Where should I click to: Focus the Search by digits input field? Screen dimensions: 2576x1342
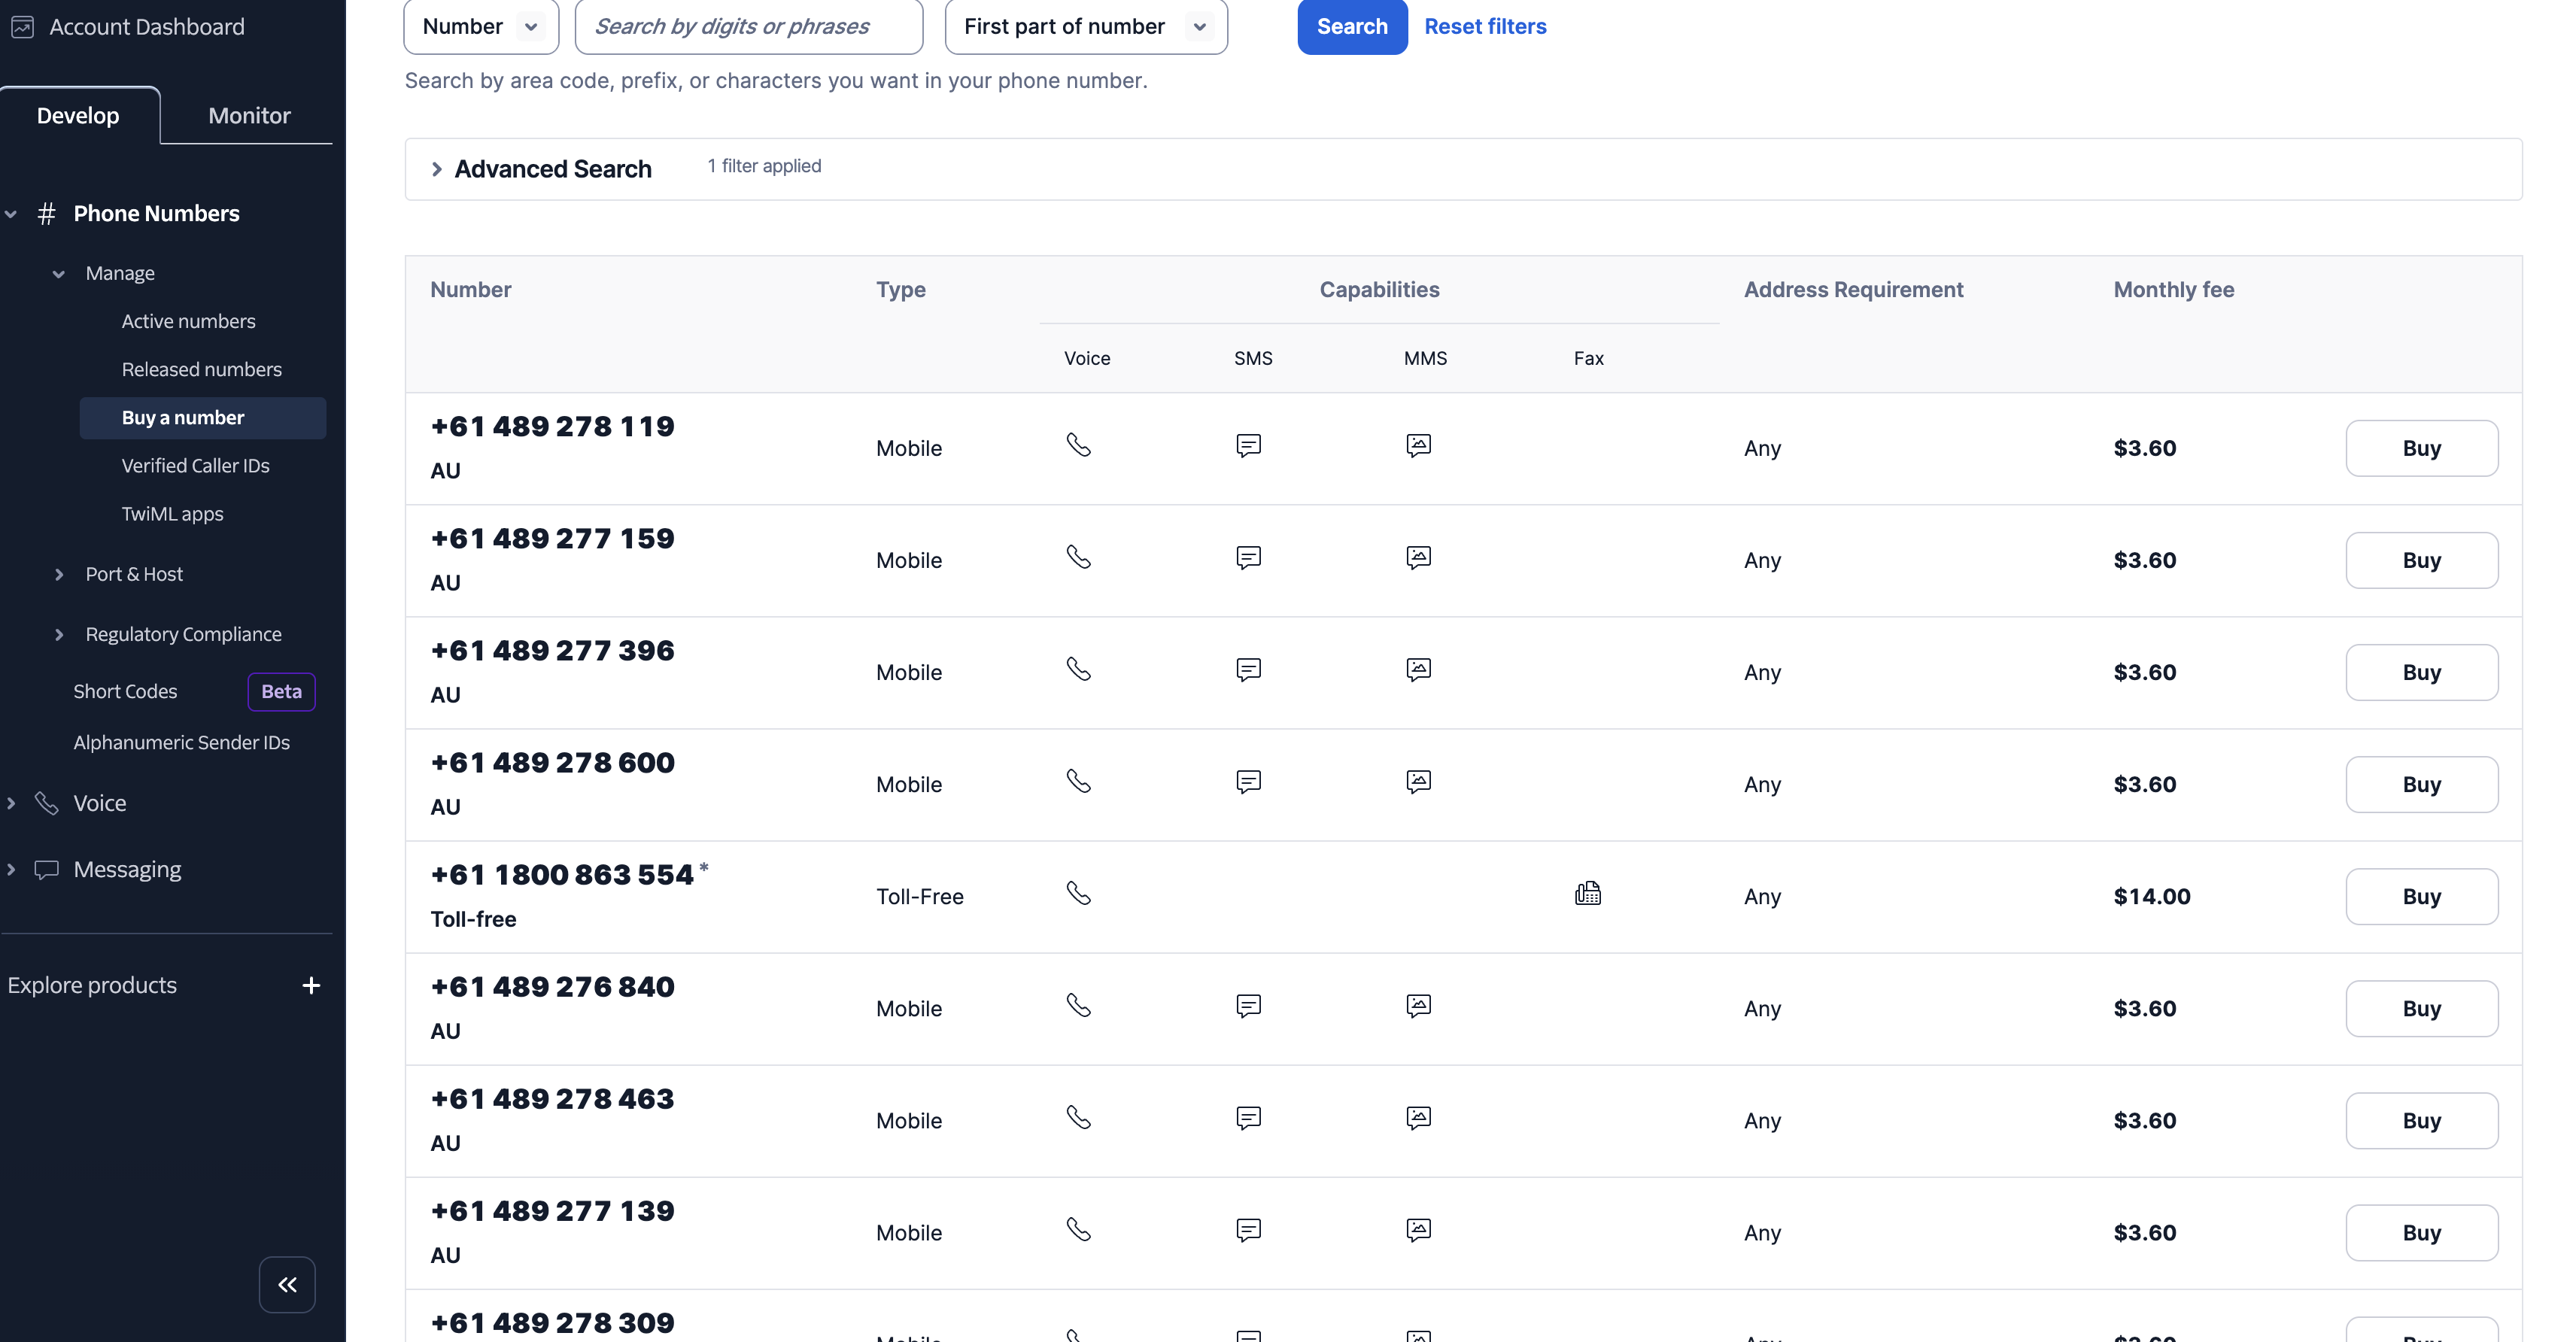click(x=749, y=27)
